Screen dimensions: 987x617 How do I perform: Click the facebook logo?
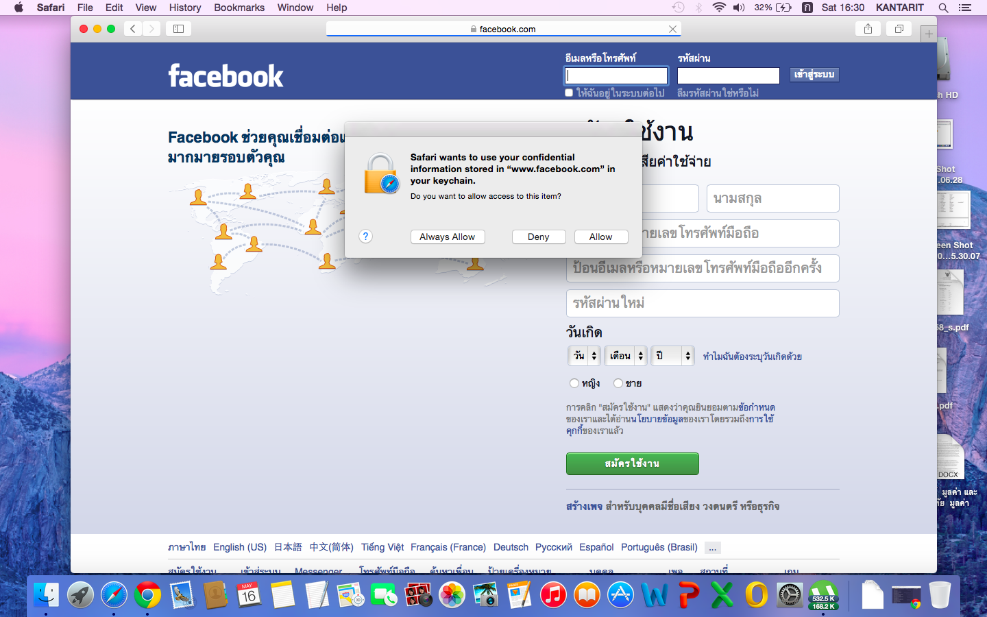click(x=226, y=75)
